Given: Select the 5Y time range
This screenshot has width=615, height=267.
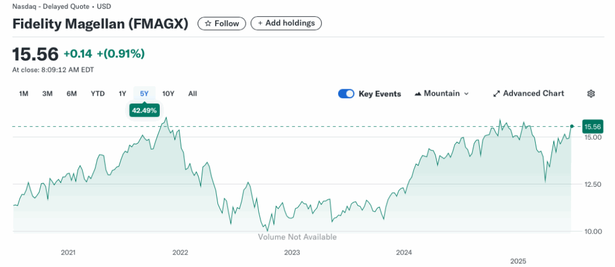Looking at the screenshot, I should (144, 93).
